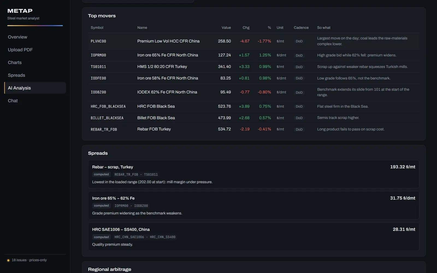Image resolution: width=437 pixels, height=273 pixels.
Task: Click the METAP logo title
Action: 20,11
